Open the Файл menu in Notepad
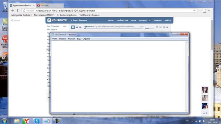 (x=55, y=39)
